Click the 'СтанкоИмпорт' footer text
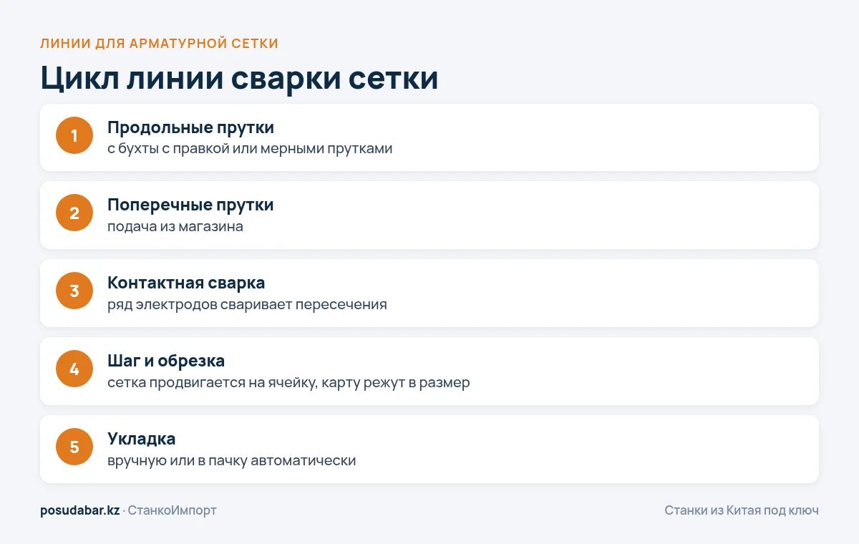 click(x=173, y=510)
